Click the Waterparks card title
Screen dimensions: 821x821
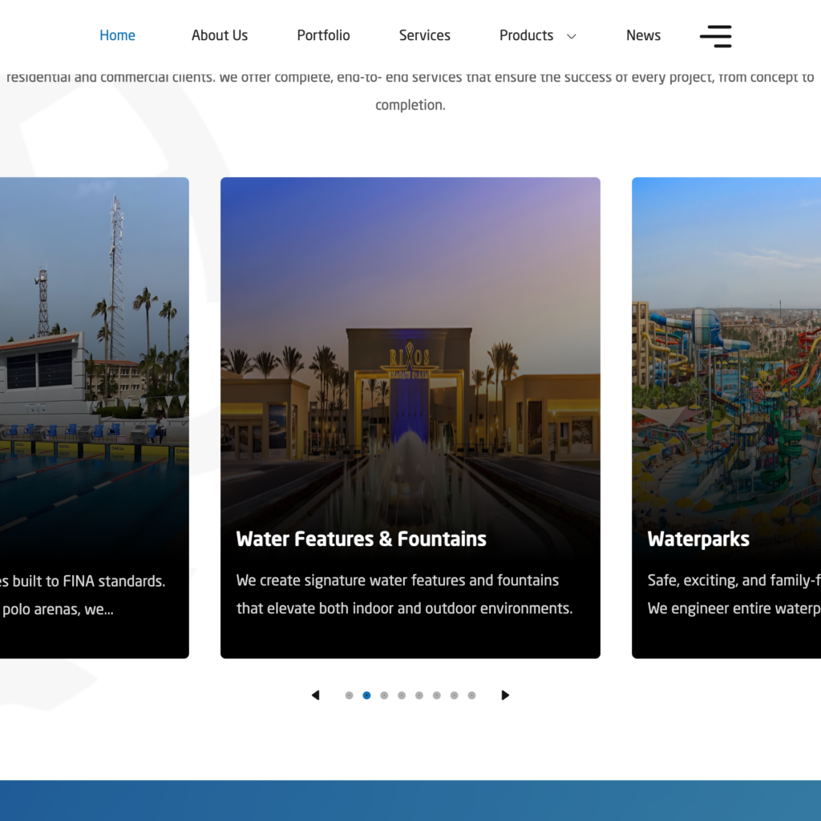(x=698, y=540)
